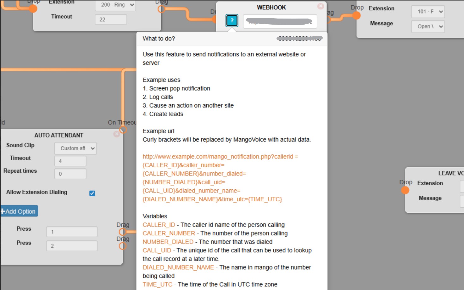Screen dimensions: 464x290
Task: Select the Auto Attendant Timeout field
Action: coord(70,161)
